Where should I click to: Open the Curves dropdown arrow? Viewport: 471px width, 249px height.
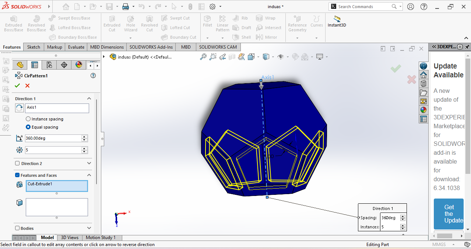coord(316,38)
